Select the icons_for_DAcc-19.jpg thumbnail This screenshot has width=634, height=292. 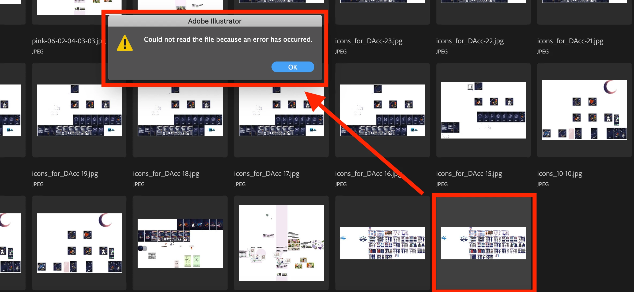tap(79, 110)
